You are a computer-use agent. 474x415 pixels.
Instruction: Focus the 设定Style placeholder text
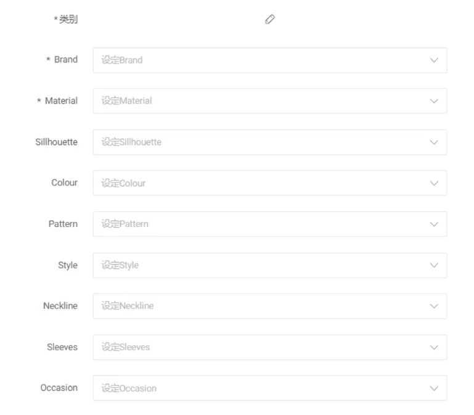tap(120, 265)
